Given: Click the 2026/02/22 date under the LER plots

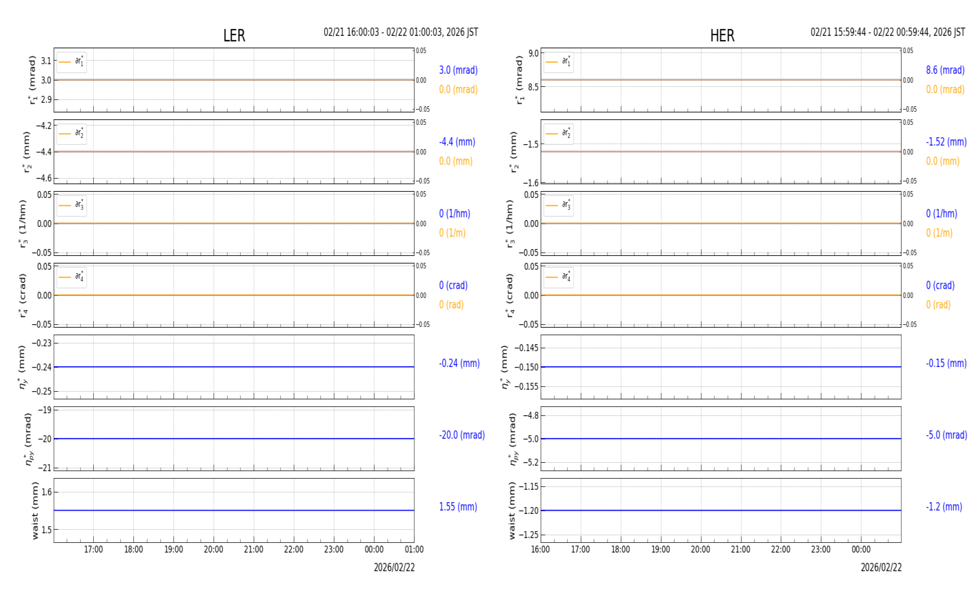Looking at the screenshot, I should pyautogui.click(x=395, y=568).
